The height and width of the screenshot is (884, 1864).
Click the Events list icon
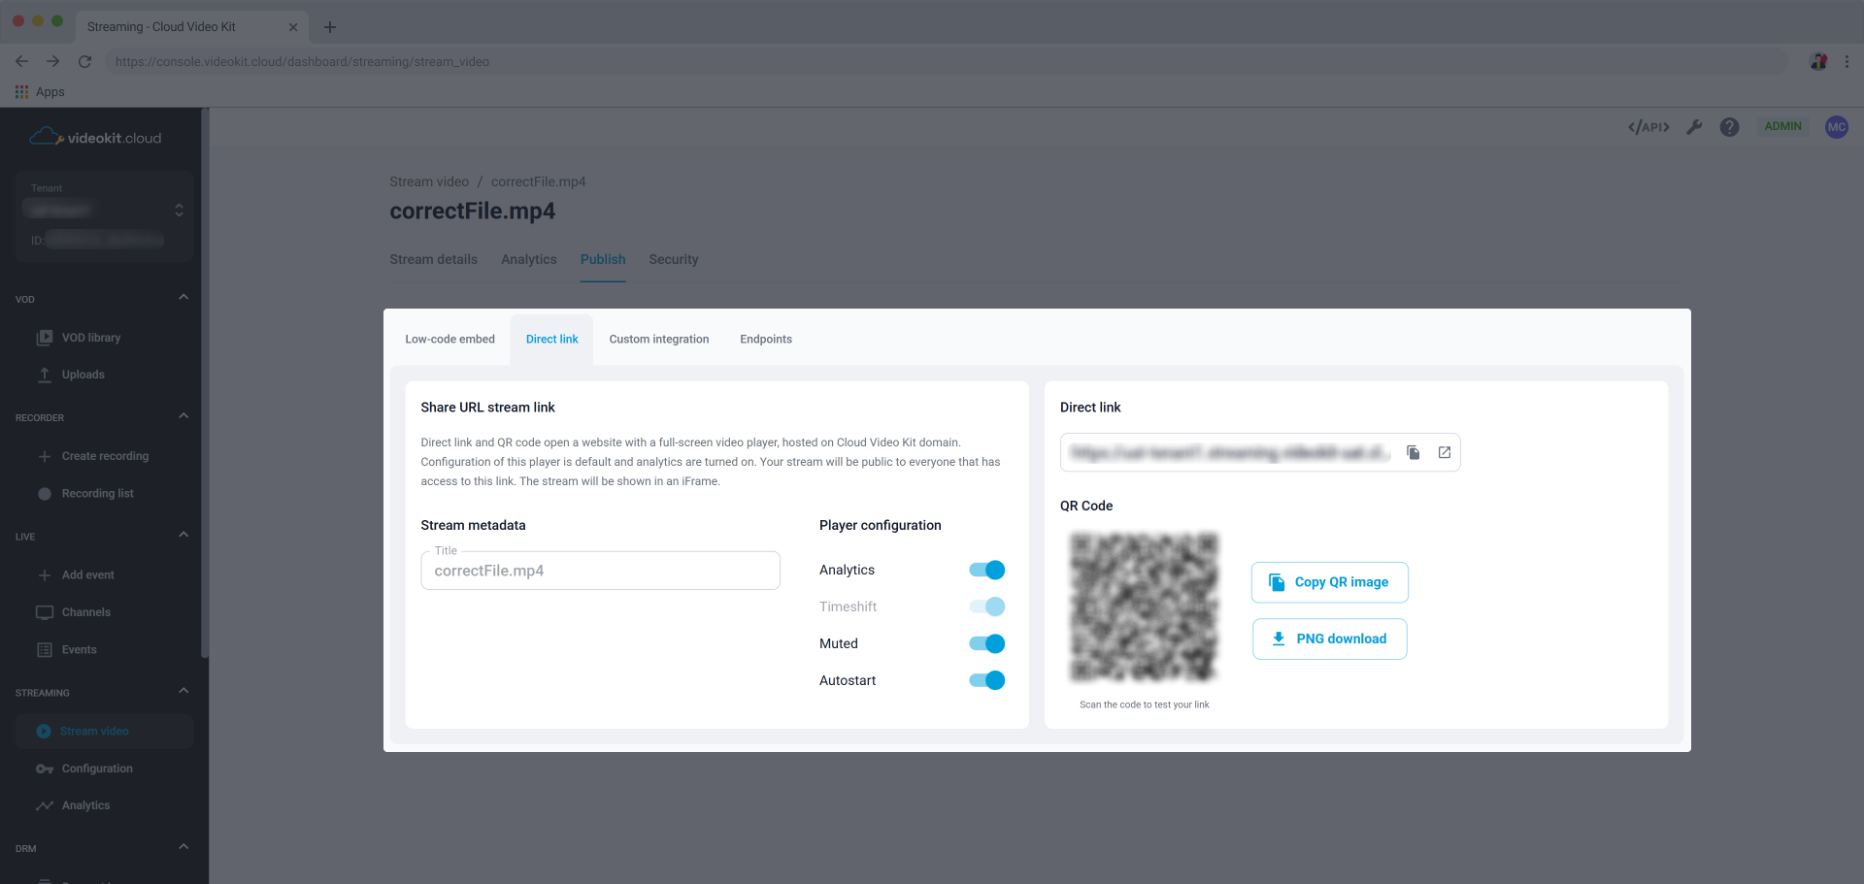tap(45, 650)
